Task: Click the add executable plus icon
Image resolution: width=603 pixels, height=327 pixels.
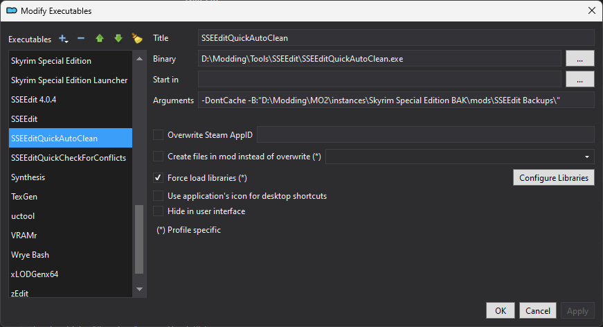Action: [x=64, y=39]
